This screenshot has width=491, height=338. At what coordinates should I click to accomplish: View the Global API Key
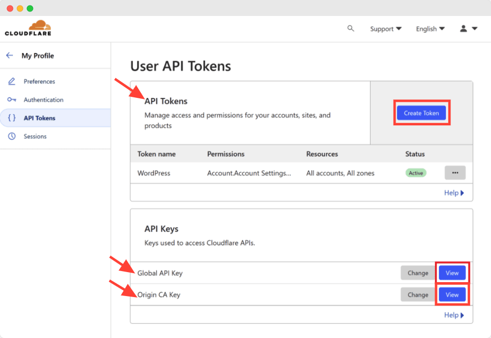(452, 273)
